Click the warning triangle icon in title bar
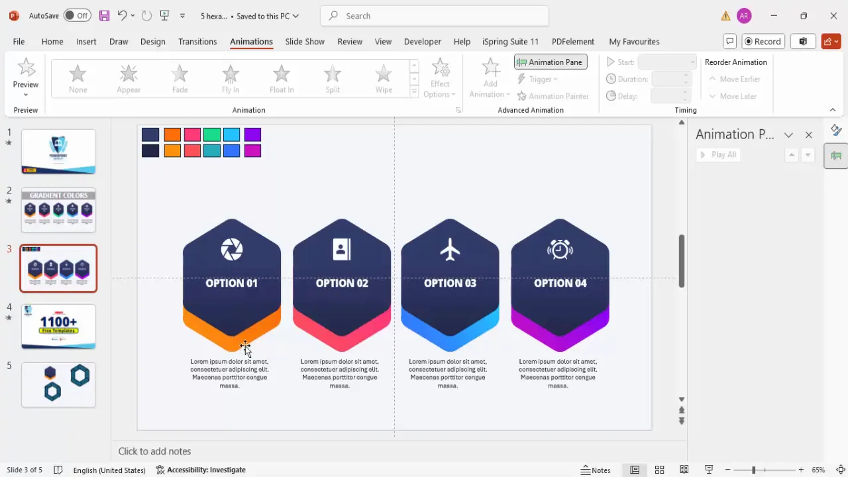The image size is (848, 477). 726,16
